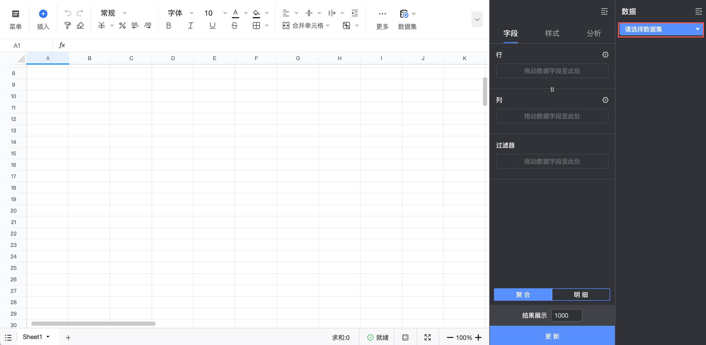Click the blue insert plus icon
Screen dimensions: 706x345
point(43,14)
